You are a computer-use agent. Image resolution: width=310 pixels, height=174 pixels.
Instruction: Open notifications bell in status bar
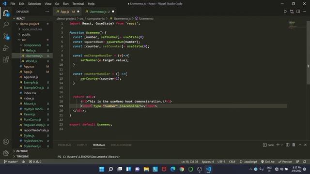click(305, 161)
